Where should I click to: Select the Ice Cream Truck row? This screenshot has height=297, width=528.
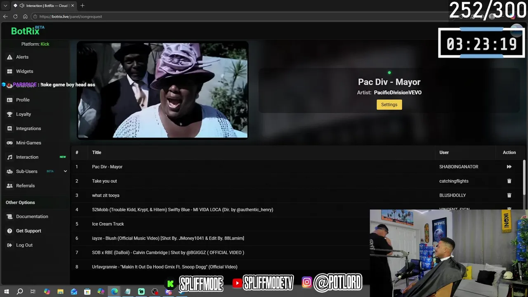point(108,224)
